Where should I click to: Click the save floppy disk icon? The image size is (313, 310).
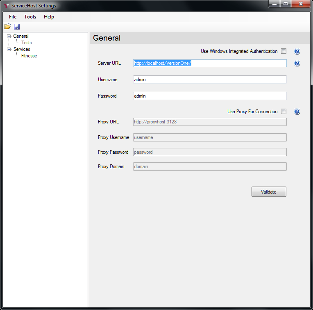(x=17, y=27)
